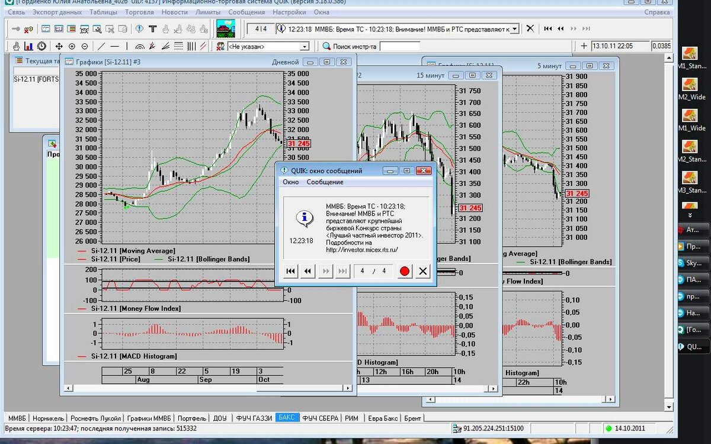This screenshot has width=711, height=444.
Task: Click the blue exclamation messages icon in toolbar
Action: pos(139,28)
